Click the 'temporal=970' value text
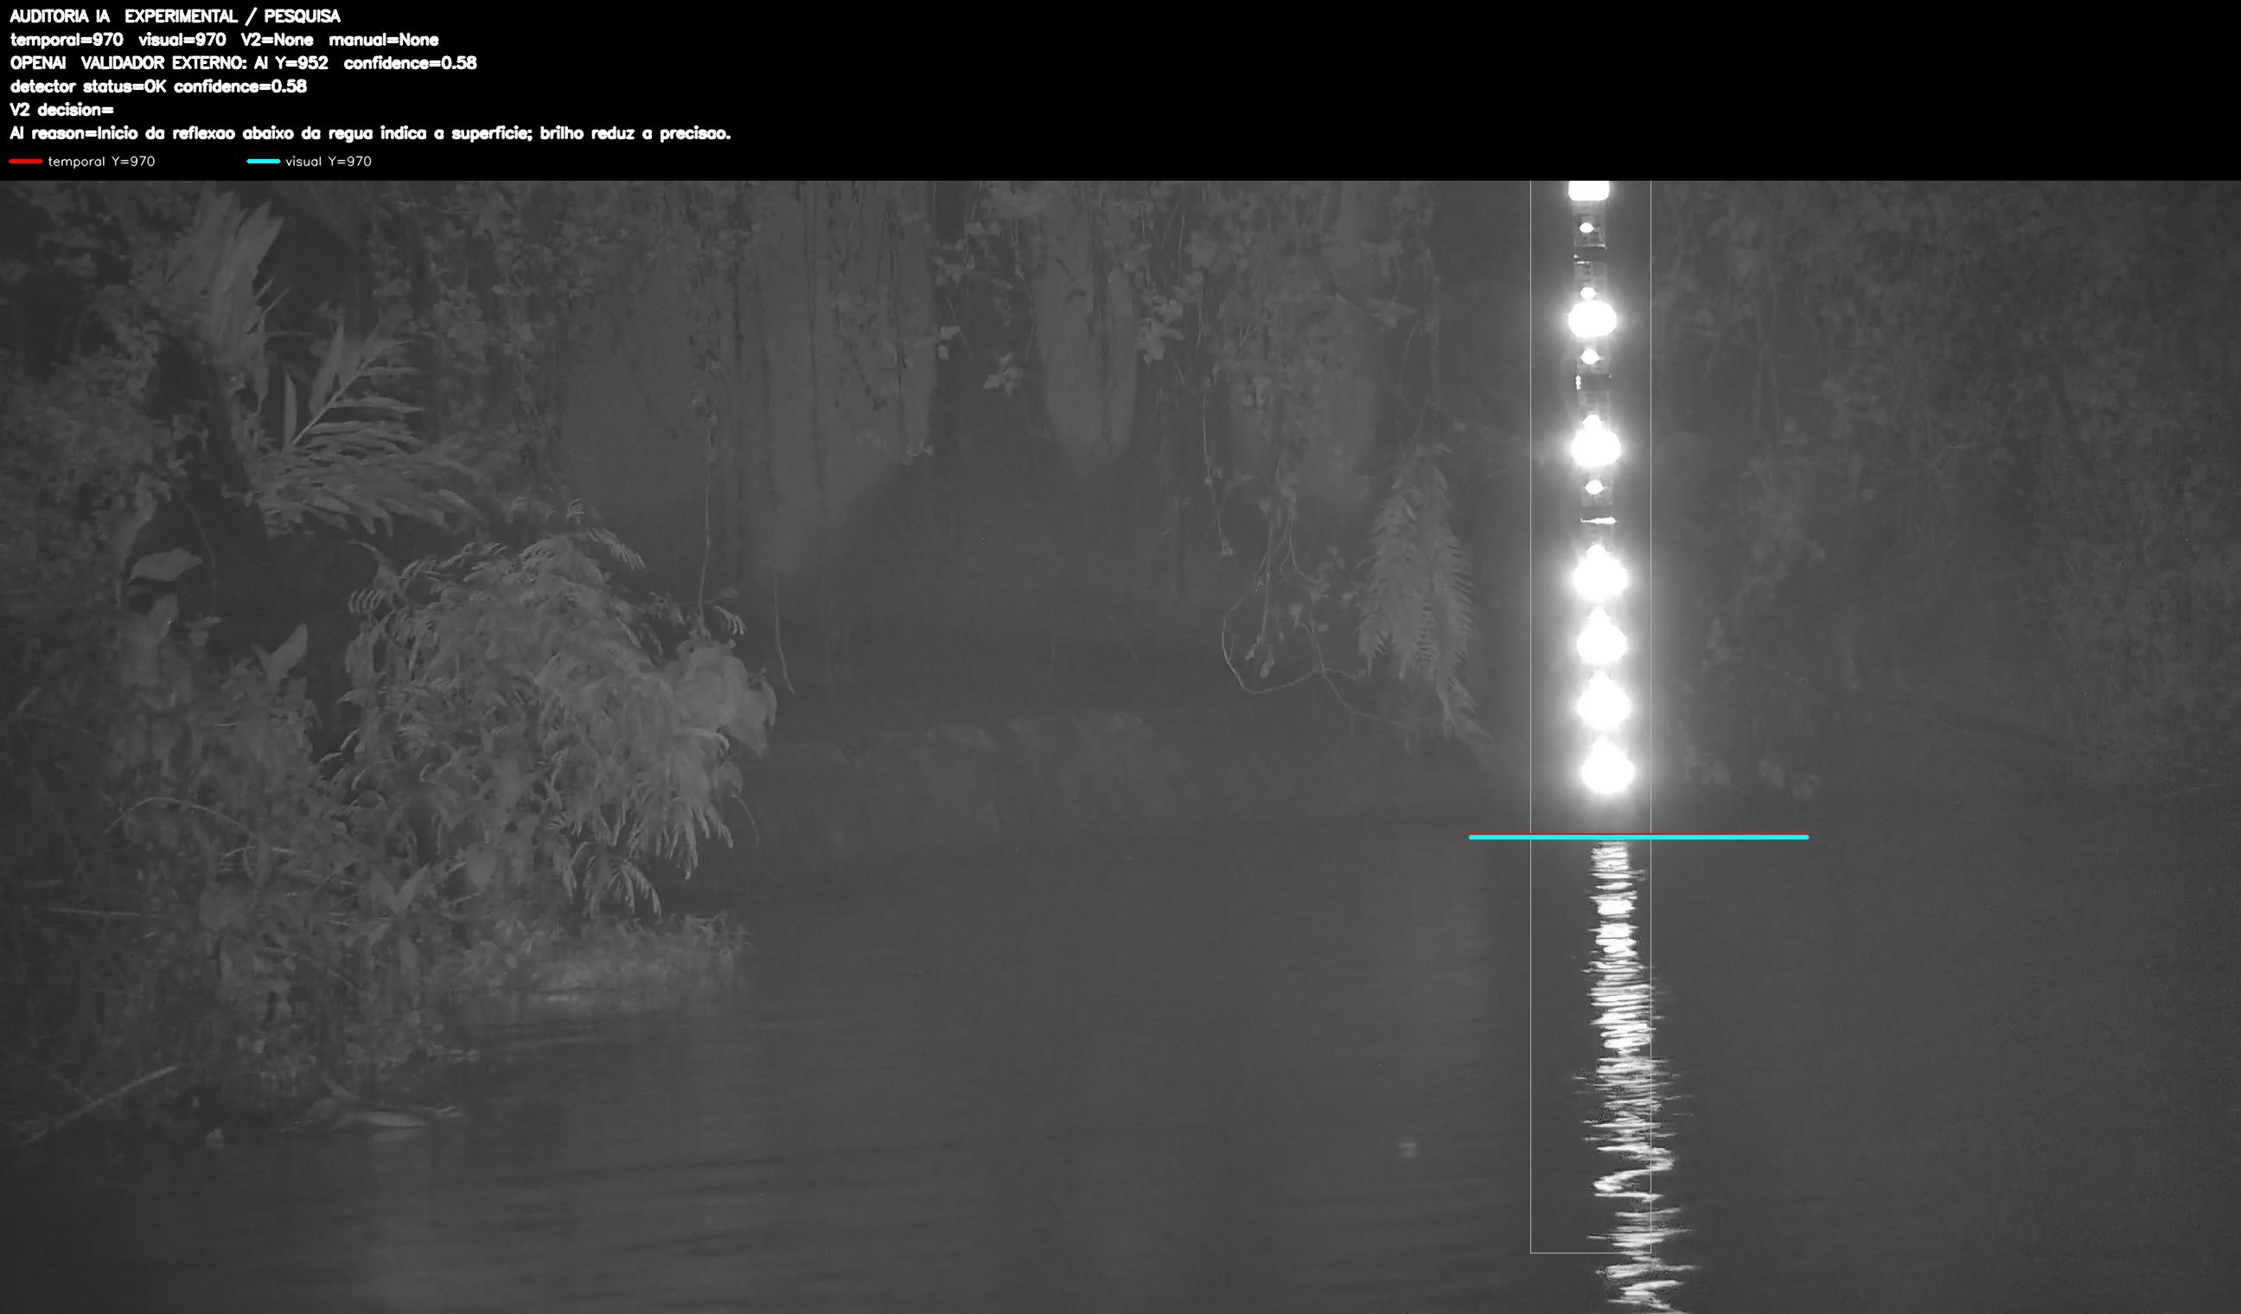 (67, 40)
